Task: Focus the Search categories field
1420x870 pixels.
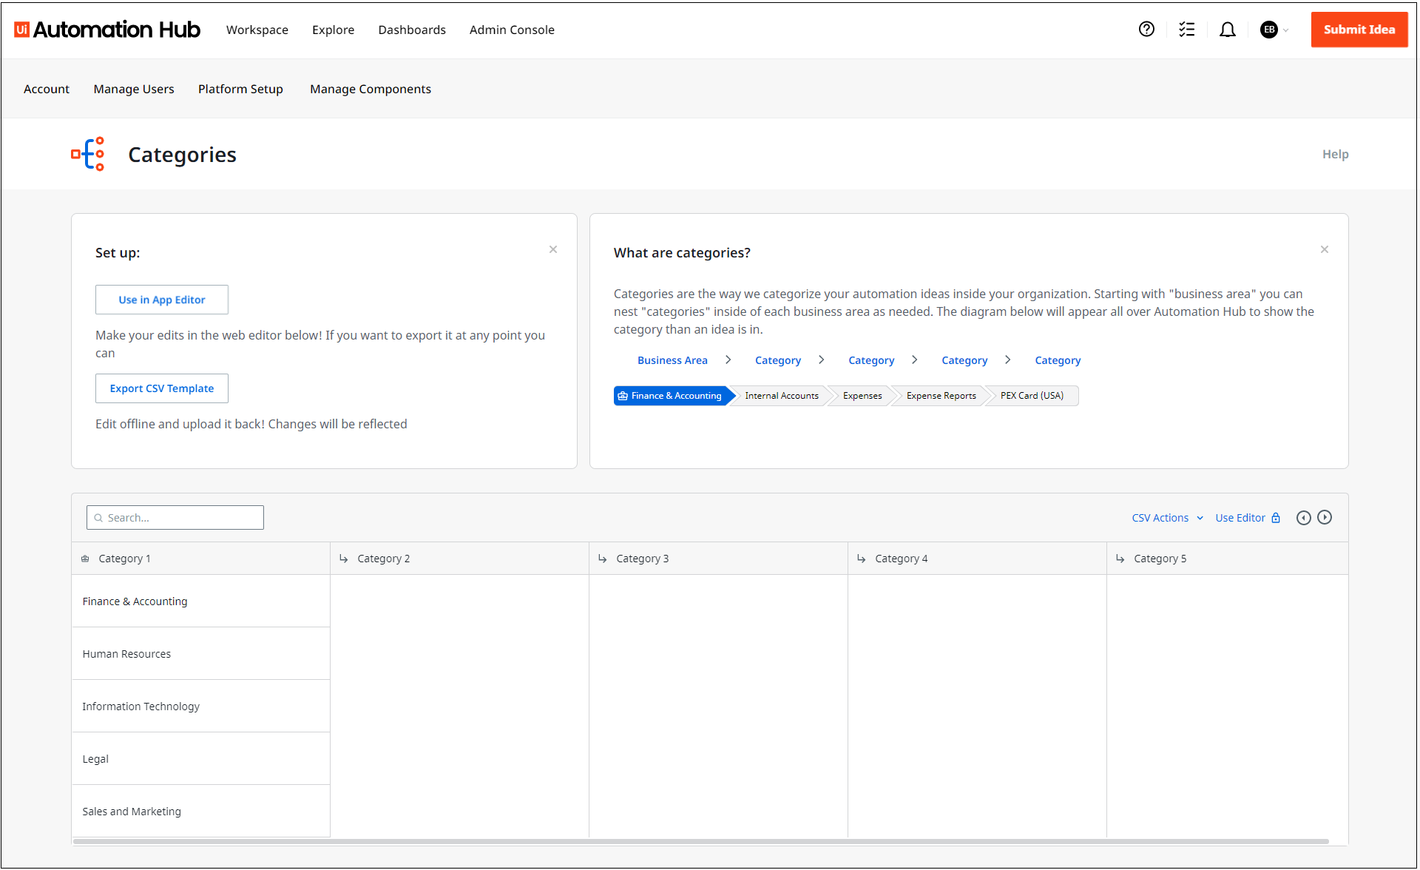Action: (x=175, y=518)
